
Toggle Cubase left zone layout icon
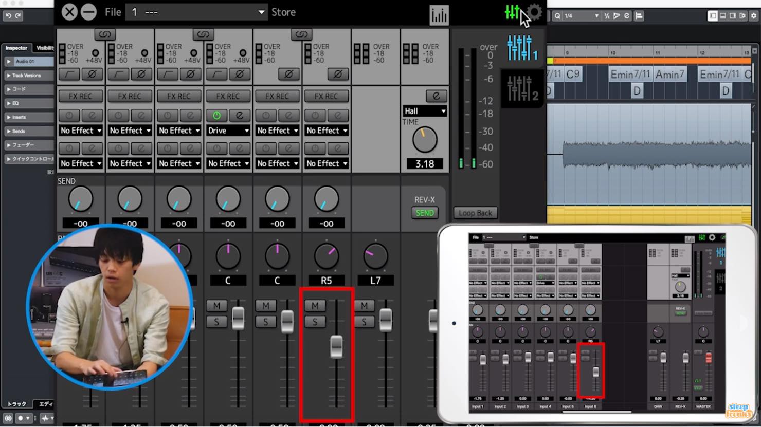[713, 16]
